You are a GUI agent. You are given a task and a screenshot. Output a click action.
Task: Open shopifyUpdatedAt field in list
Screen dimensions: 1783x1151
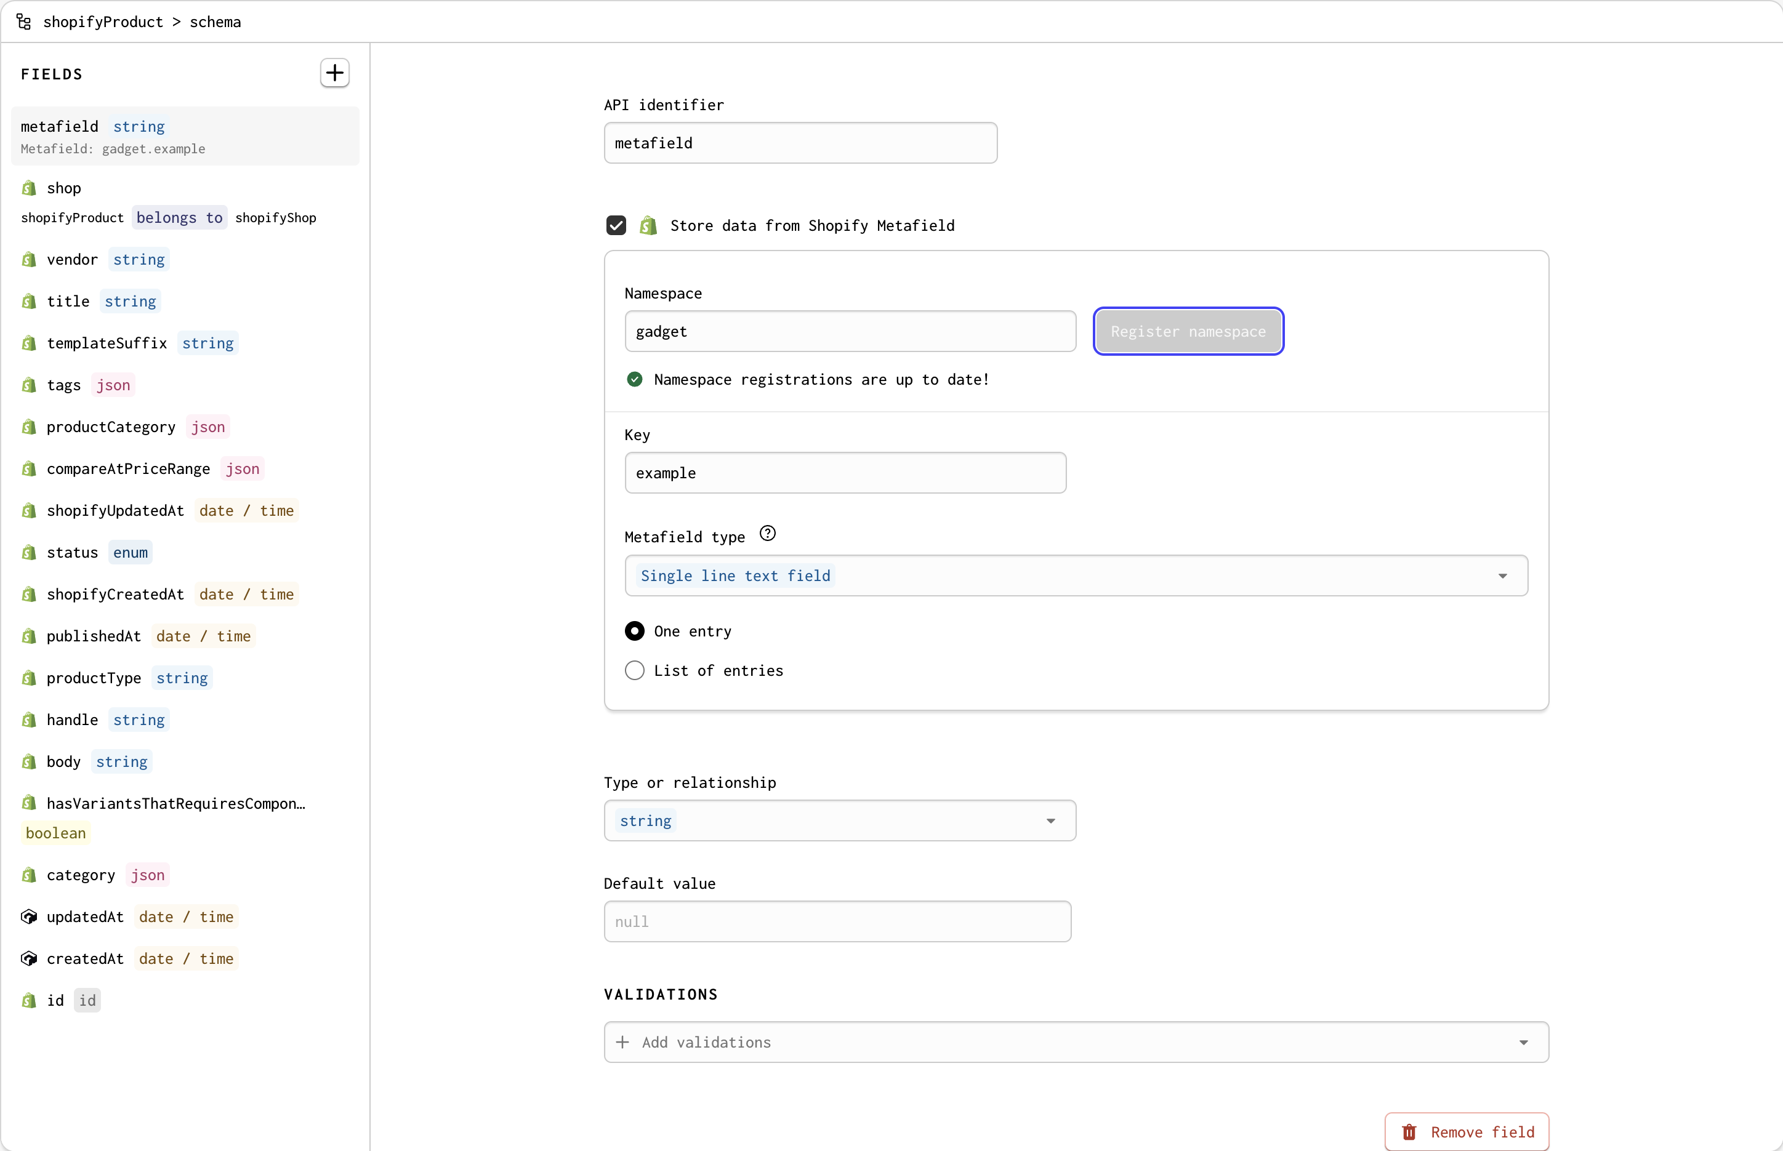coord(185,510)
